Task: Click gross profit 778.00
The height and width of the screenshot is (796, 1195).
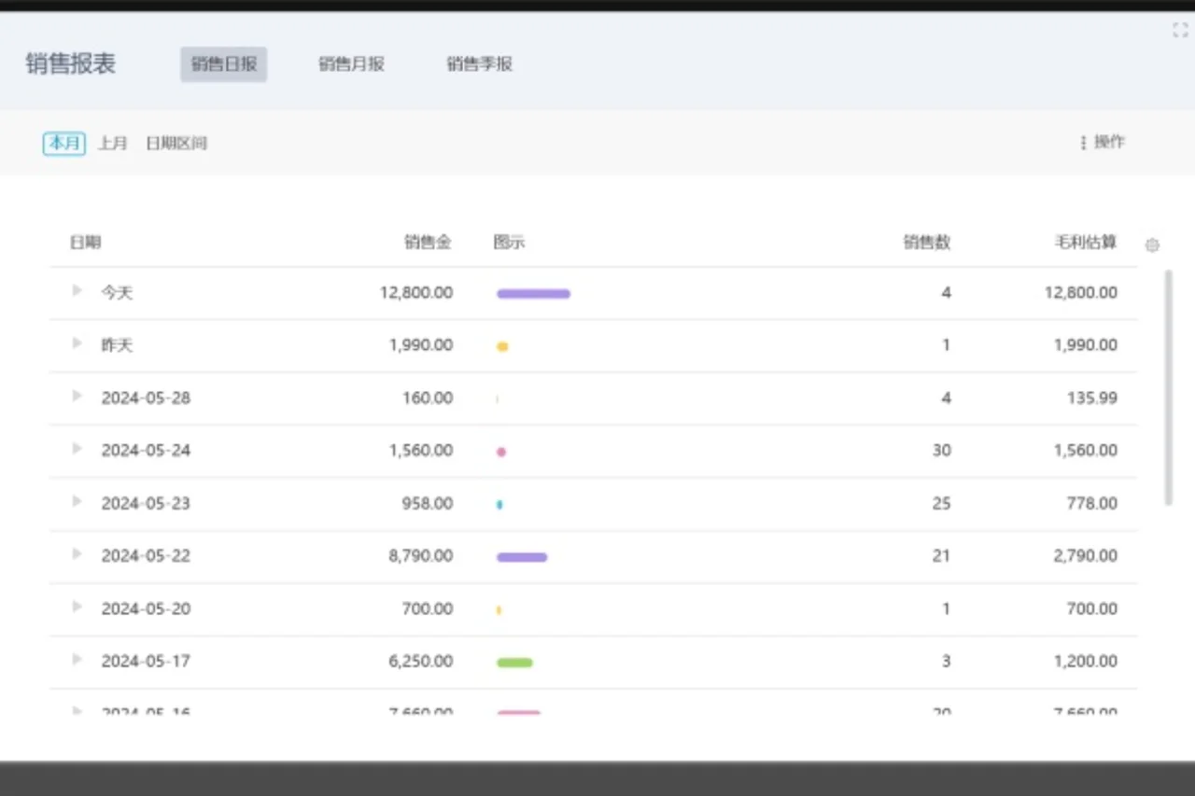Action: click(1092, 503)
